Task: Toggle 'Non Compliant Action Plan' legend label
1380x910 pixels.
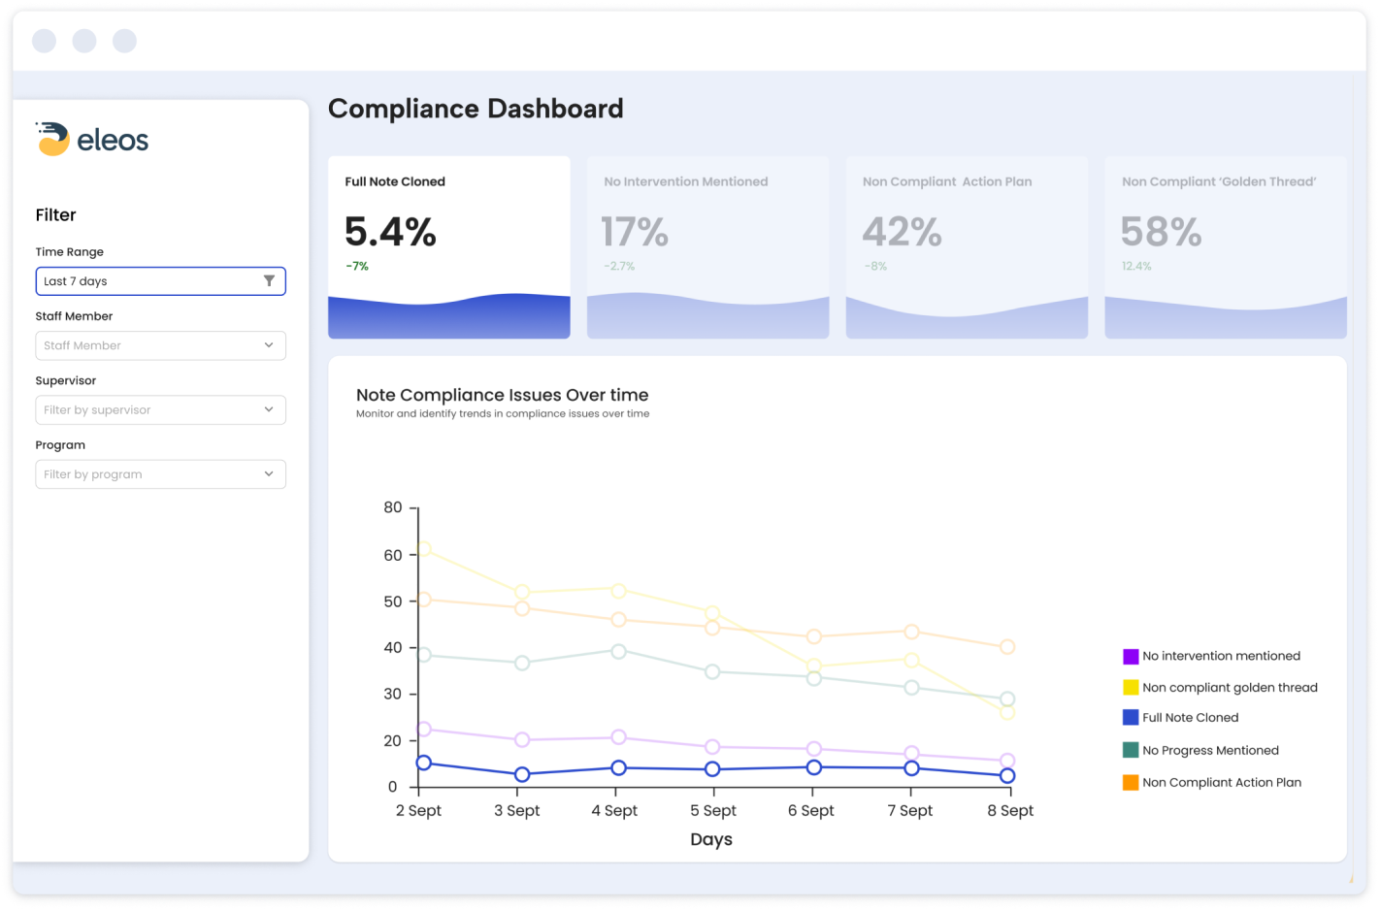Action: tap(1222, 782)
